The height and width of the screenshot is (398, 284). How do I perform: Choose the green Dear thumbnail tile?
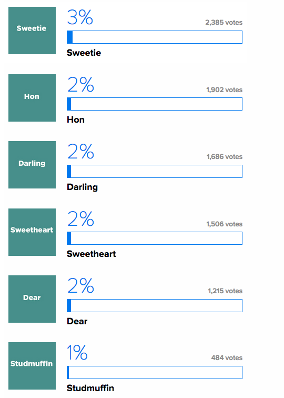coord(32,299)
